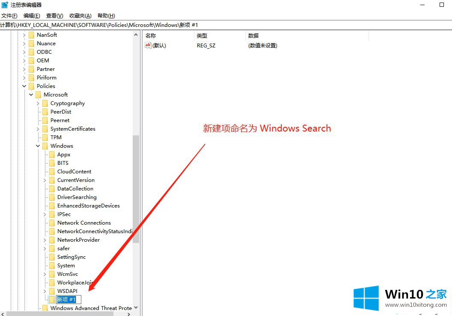Click the tree scroll up arrow
The image size is (452, 316).
coord(136,35)
